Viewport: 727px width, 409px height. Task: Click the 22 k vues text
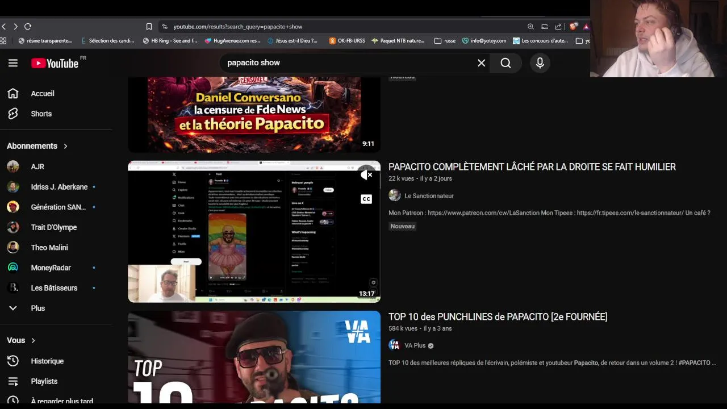tap(401, 178)
